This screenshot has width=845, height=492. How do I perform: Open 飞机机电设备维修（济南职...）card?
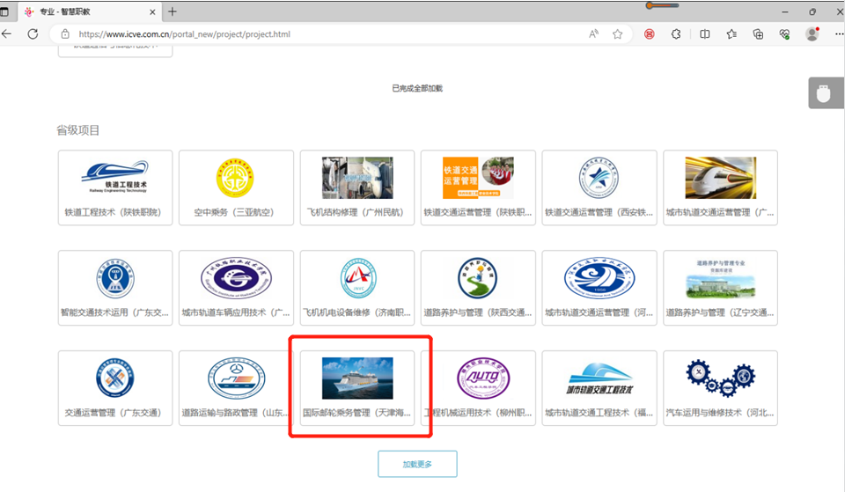click(x=357, y=288)
